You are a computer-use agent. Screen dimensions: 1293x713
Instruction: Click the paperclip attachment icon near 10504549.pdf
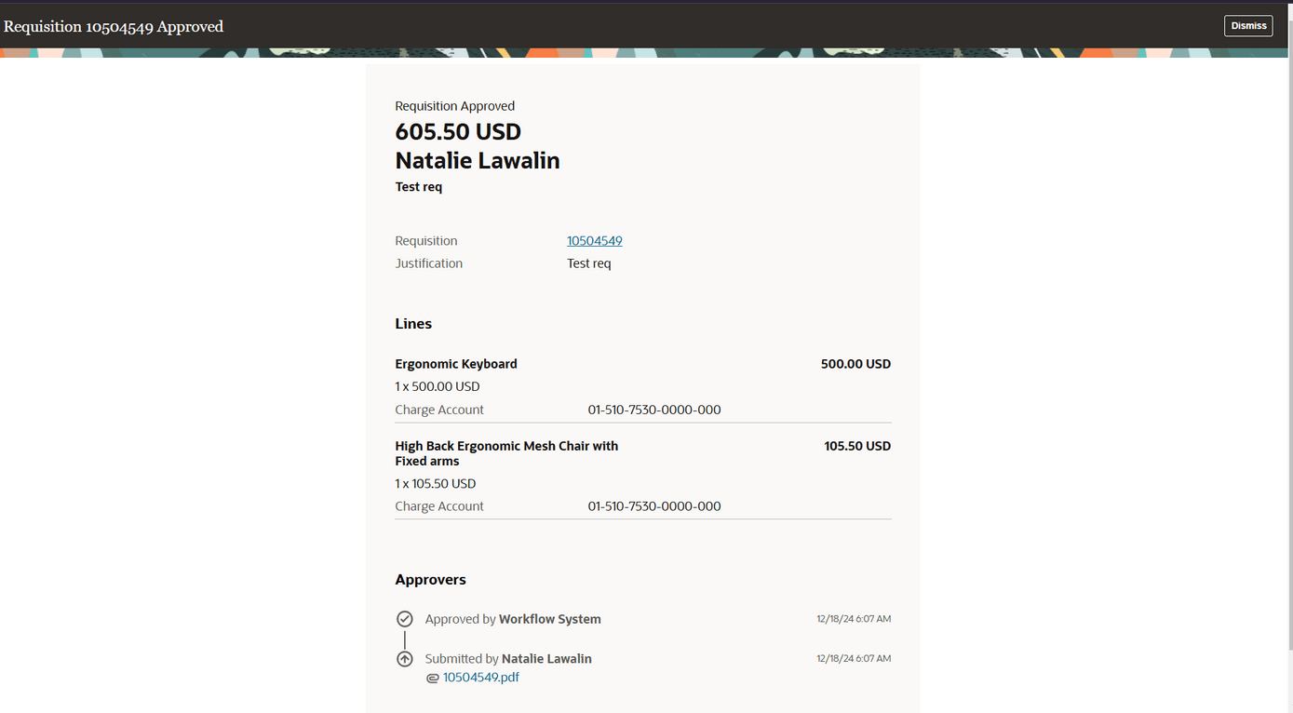tap(432, 678)
